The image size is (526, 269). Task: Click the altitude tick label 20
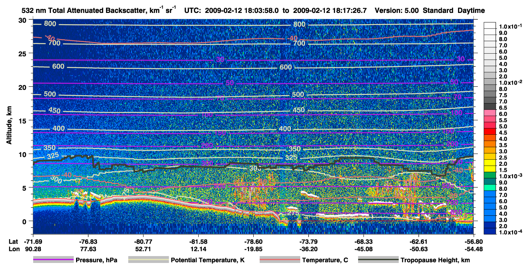click(x=23, y=87)
